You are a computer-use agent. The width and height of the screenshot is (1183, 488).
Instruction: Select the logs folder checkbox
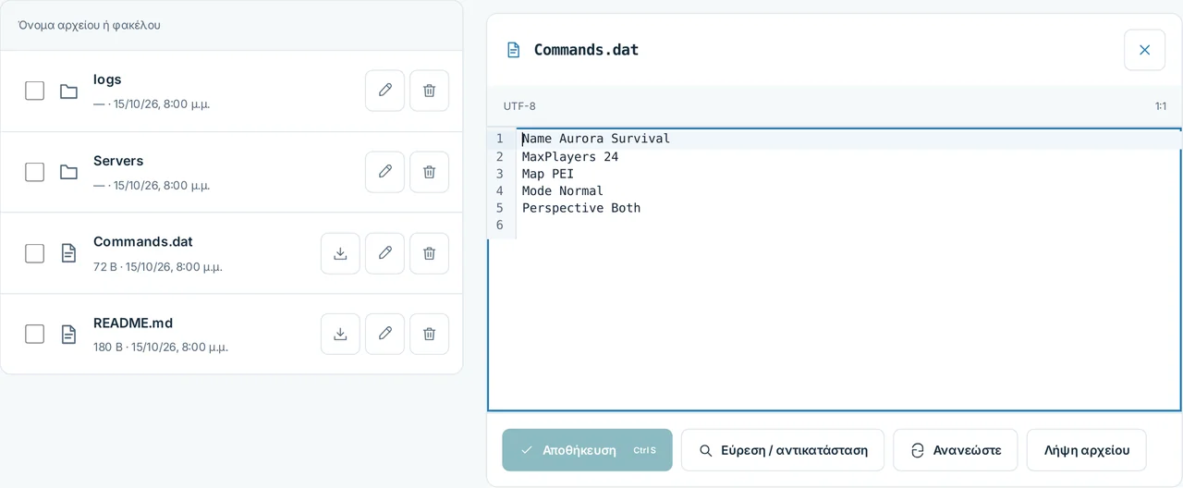pyautogui.click(x=34, y=91)
